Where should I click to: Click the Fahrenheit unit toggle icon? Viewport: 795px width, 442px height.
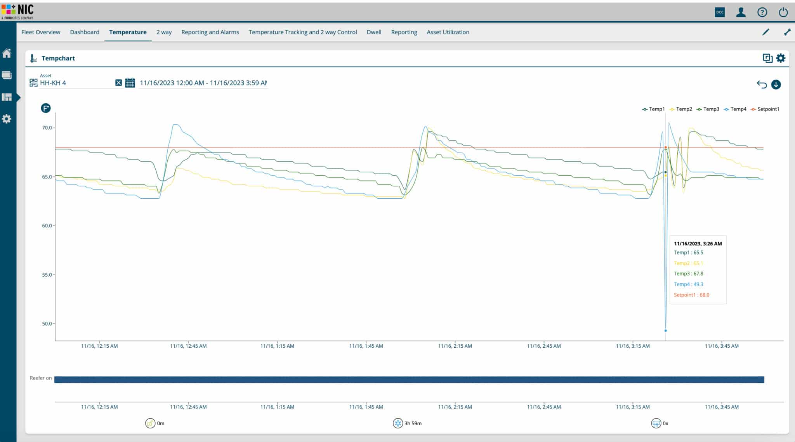pos(46,108)
